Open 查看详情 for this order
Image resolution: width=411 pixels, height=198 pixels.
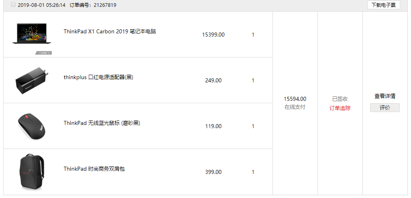click(385, 96)
